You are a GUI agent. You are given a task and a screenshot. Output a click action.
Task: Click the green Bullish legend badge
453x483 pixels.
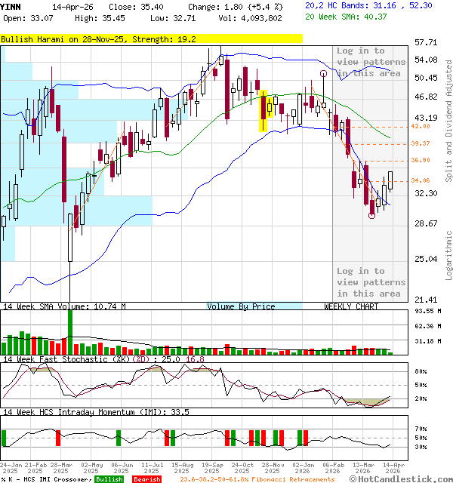pos(109,478)
